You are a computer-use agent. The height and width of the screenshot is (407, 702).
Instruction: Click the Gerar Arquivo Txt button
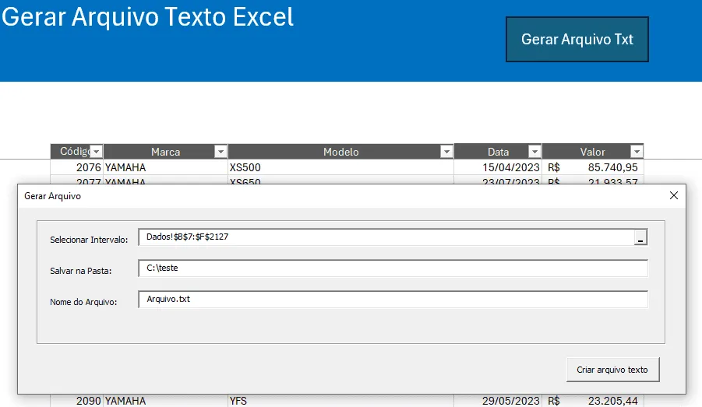(577, 40)
